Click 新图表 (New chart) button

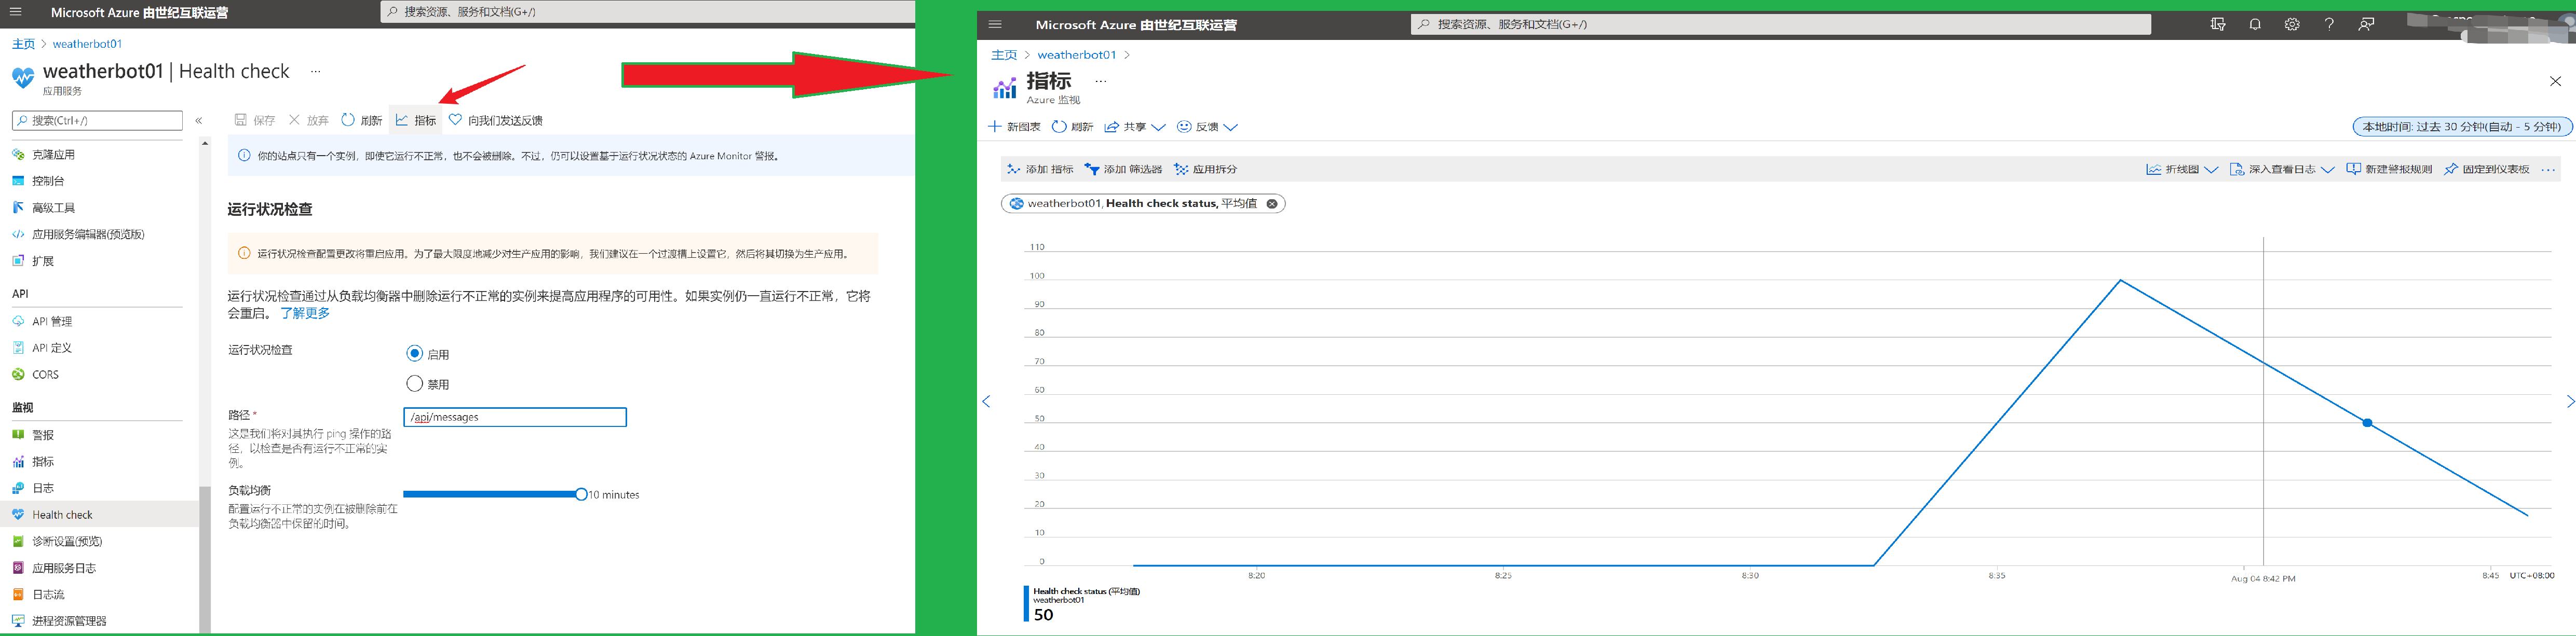tap(1014, 127)
